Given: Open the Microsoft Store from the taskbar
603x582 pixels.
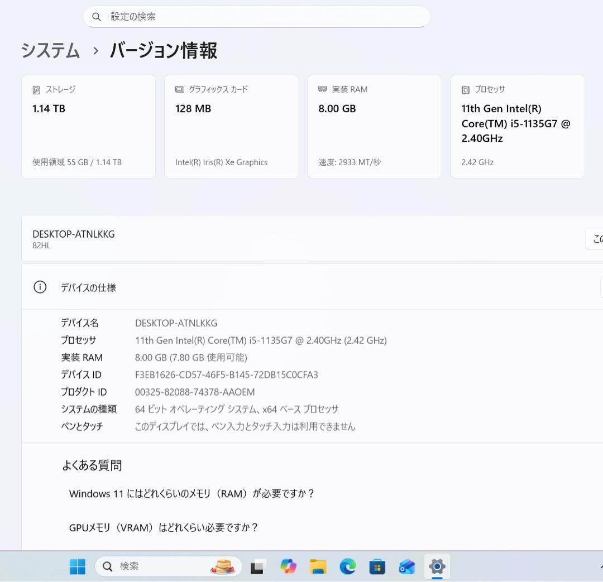Looking at the screenshot, I should pos(378,566).
